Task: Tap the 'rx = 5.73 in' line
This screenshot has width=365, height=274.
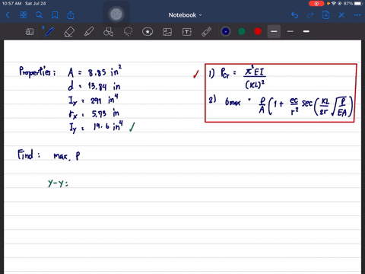Action: [94, 113]
